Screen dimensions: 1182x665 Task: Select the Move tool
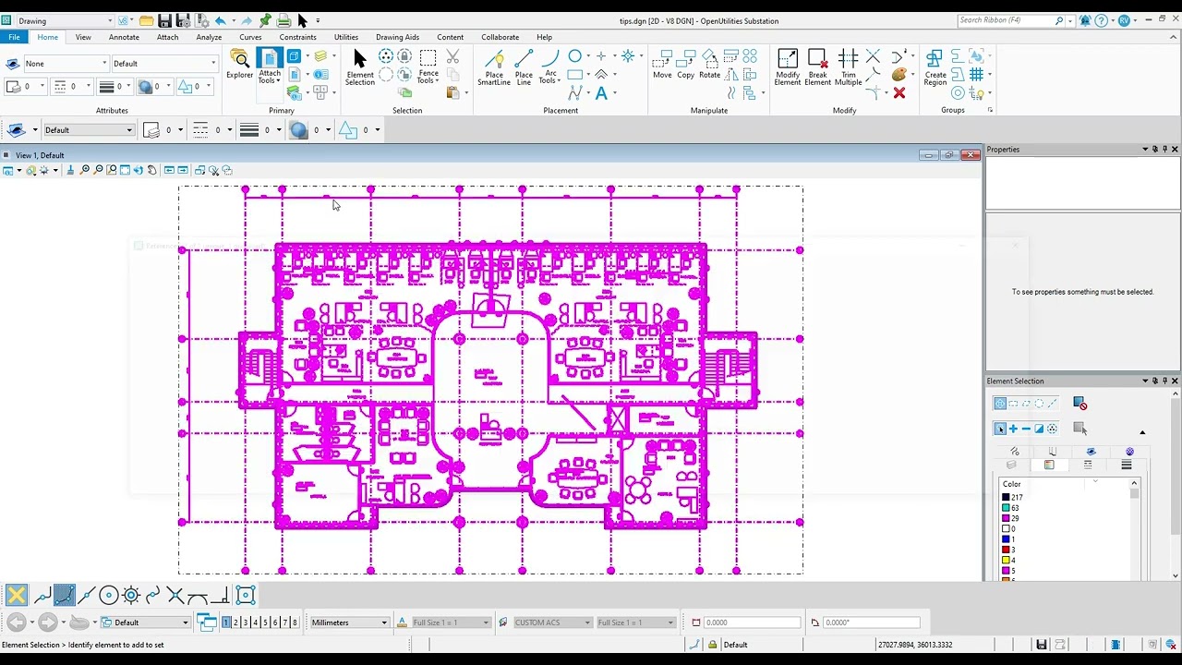coord(662,65)
